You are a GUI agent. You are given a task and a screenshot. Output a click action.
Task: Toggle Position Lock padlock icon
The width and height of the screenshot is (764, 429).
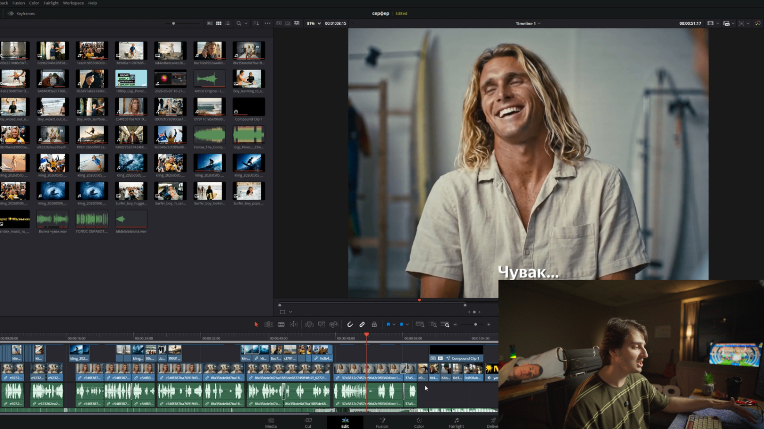click(x=374, y=325)
